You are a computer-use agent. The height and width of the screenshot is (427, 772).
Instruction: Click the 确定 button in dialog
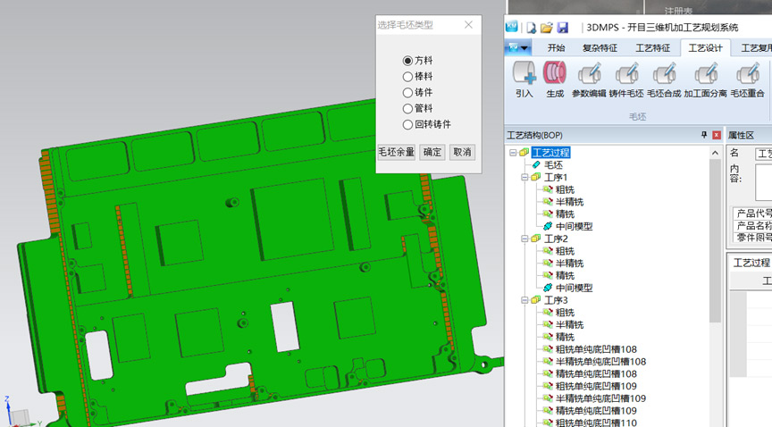click(432, 153)
